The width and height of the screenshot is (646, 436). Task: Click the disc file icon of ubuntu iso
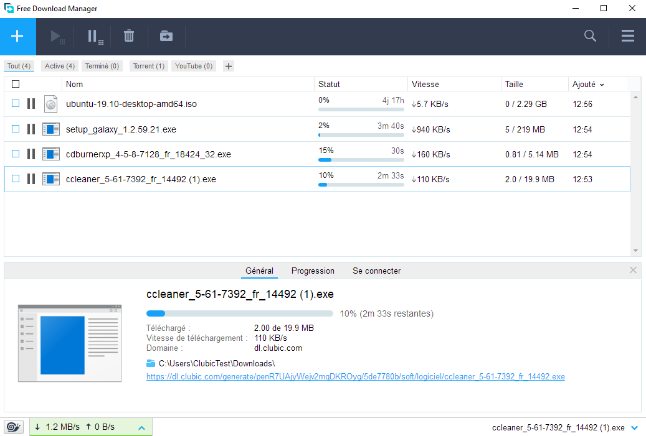(50, 104)
